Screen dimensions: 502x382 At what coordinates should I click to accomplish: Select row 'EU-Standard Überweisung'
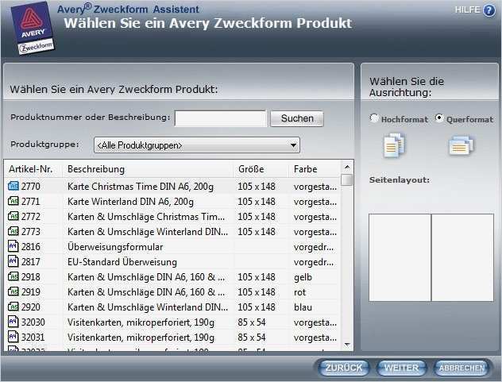click(x=173, y=261)
